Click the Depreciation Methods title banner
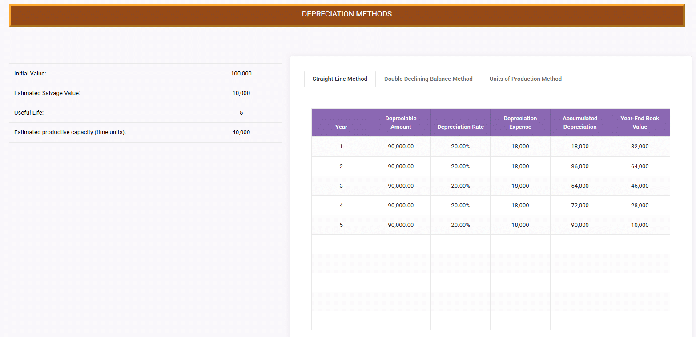Viewport: 696px width, 337px height. tap(347, 14)
